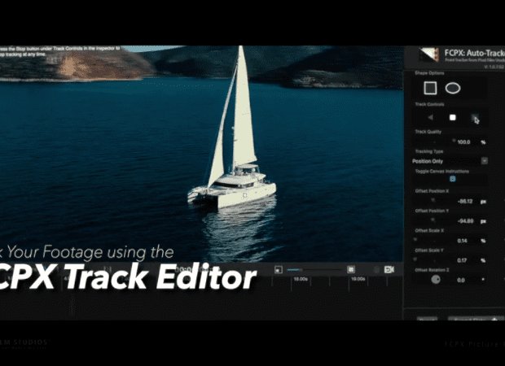Click the Offset Position Y value -94.89
The height and width of the screenshot is (366, 505).
click(465, 221)
